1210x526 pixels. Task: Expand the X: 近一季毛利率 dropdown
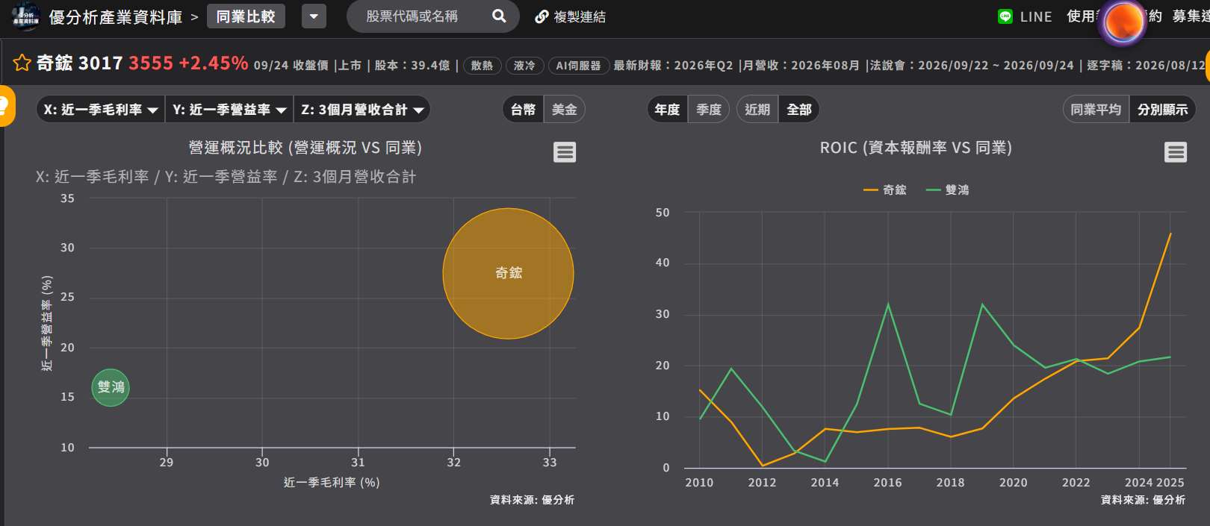point(100,110)
